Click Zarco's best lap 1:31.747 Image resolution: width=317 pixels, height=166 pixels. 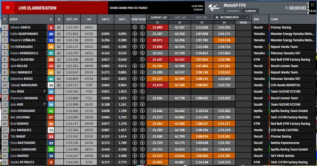point(72,27)
